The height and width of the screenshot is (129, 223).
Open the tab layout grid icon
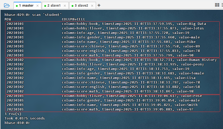coord(217,5)
